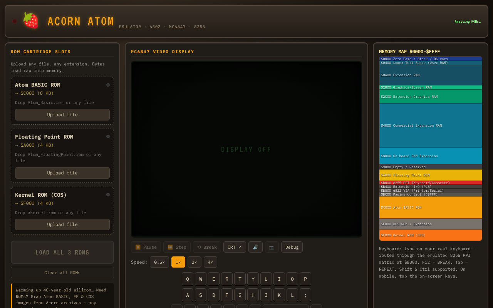Set speed to 0.5×
493x308 pixels.
click(159, 262)
